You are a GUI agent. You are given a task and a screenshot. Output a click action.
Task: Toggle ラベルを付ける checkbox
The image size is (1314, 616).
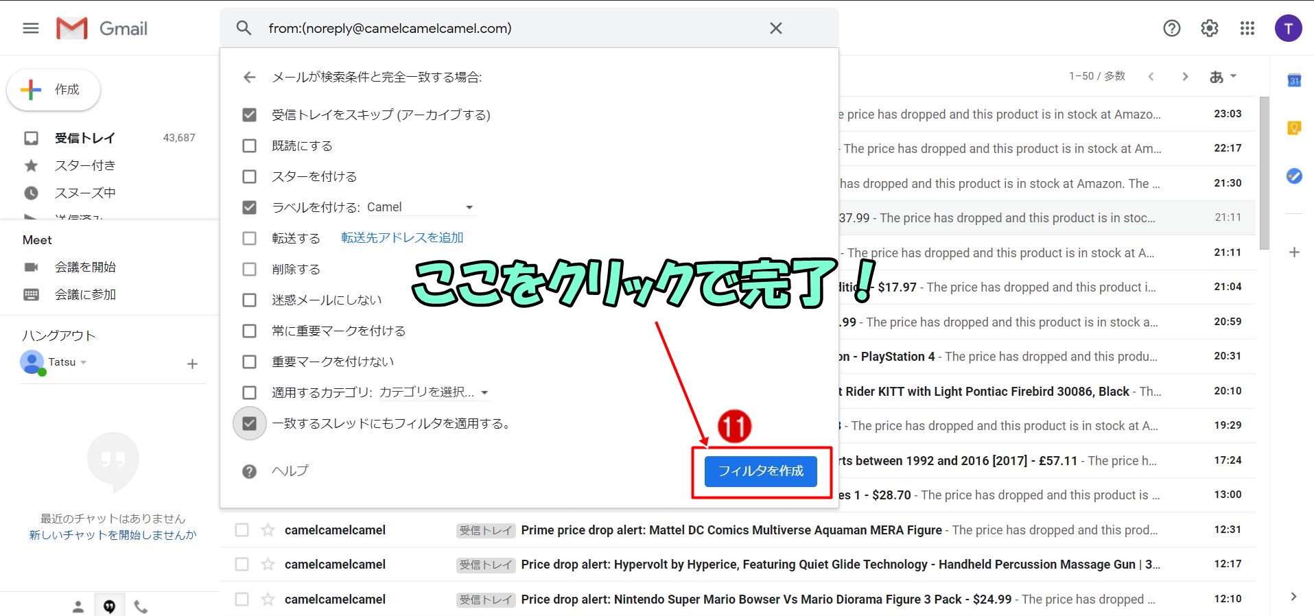pos(249,207)
